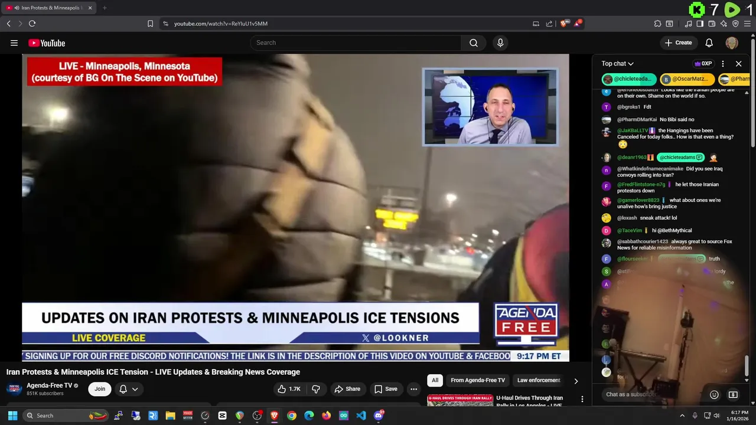Click username @Whatkindofnamecanimake in chat
The image size is (756, 425).
click(650, 169)
